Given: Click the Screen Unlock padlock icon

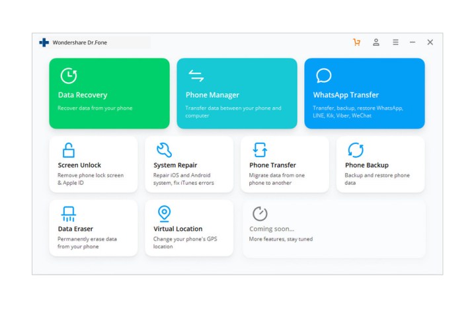Looking at the screenshot, I should pos(68,150).
